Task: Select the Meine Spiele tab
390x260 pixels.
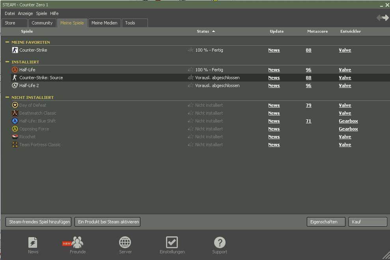Action: point(72,23)
